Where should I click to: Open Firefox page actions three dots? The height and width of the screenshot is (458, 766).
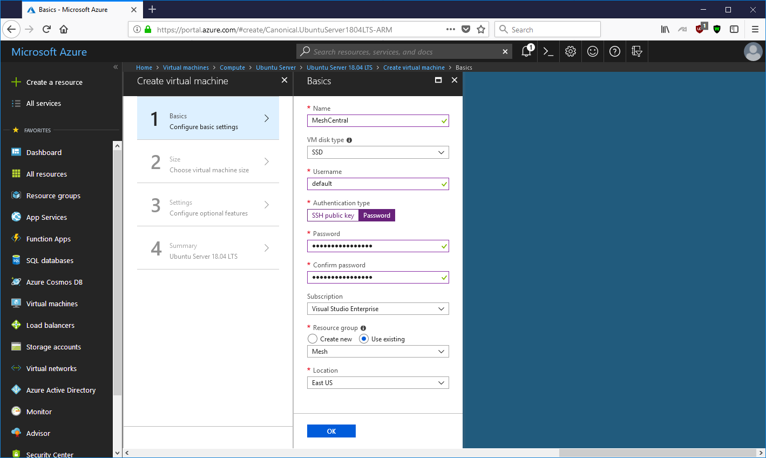[451, 30]
